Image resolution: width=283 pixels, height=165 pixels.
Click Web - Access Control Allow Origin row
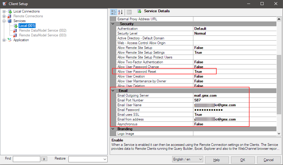point(197,43)
